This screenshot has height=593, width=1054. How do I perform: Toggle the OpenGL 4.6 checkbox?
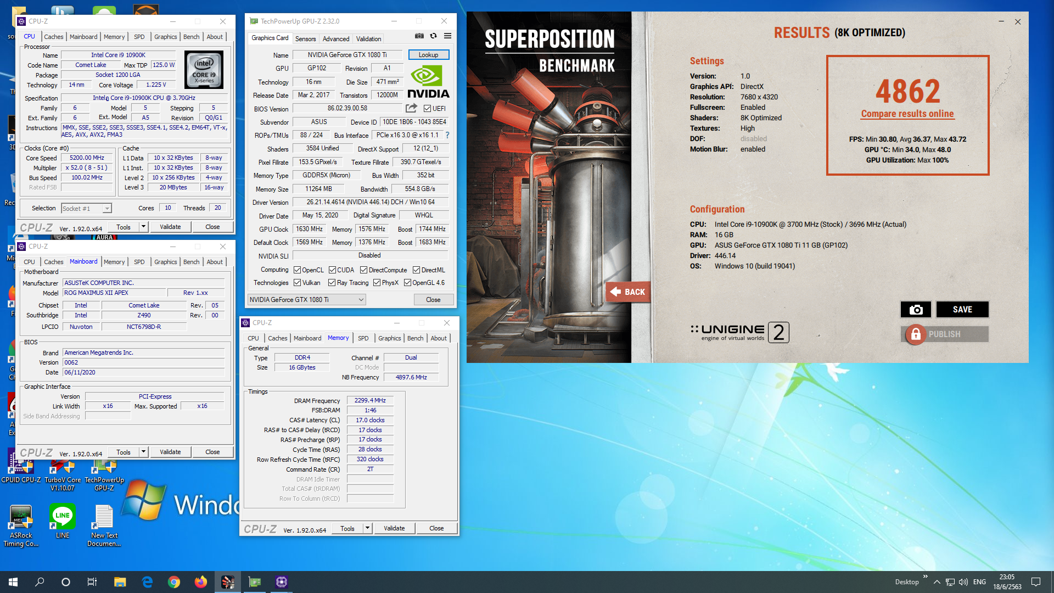407,283
